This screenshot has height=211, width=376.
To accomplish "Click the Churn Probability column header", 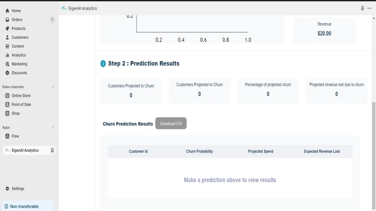I will pos(199,151).
